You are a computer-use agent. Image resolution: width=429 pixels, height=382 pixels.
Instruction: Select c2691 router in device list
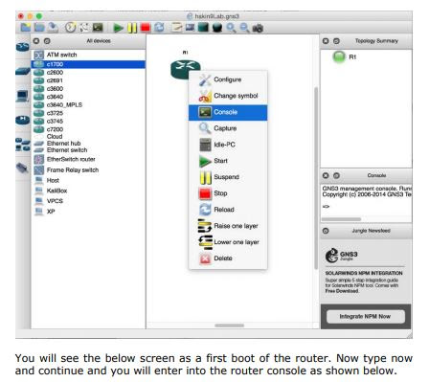click(88, 80)
